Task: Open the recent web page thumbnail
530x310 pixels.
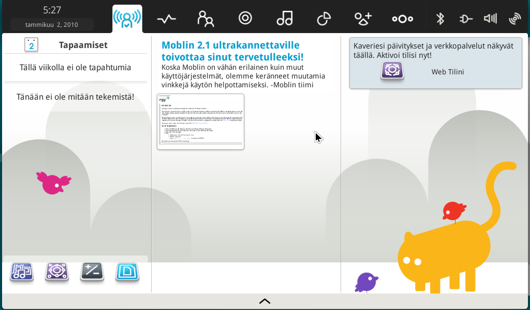Action: tap(200, 122)
